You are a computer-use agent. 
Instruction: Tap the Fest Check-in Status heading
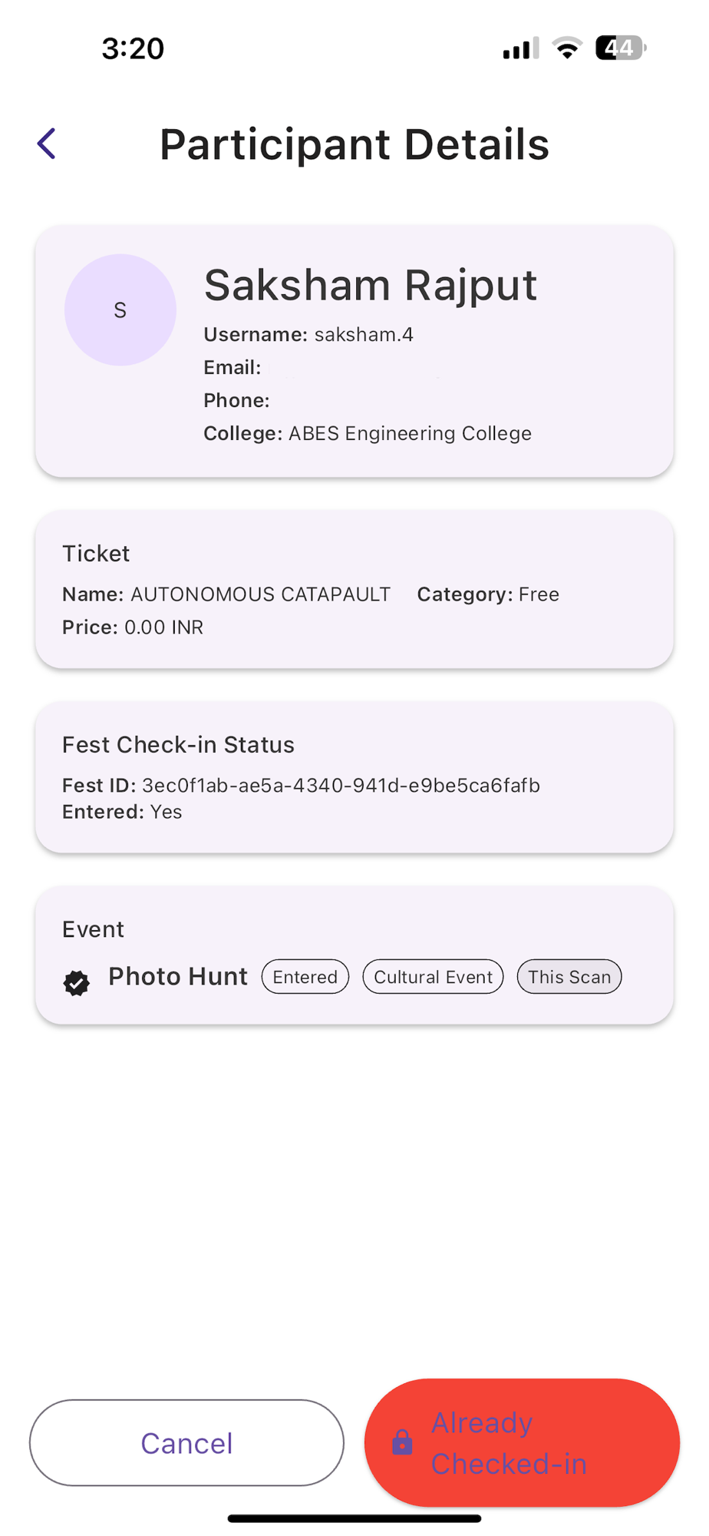pyautogui.click(x=178, y=745)
